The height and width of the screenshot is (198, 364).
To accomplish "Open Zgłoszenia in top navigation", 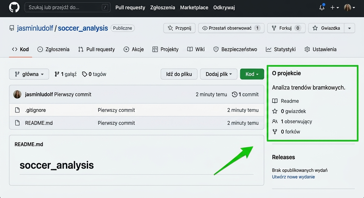I will click(x=163, y=7).
